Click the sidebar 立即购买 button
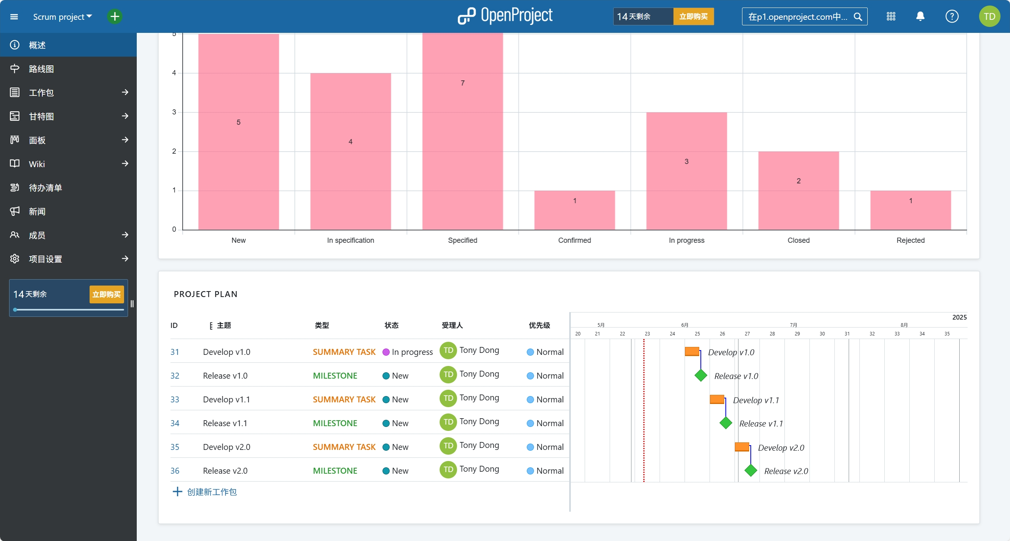Image resolution: width=1010 pixels, height=541 pixels. click(x=107, y=294)
